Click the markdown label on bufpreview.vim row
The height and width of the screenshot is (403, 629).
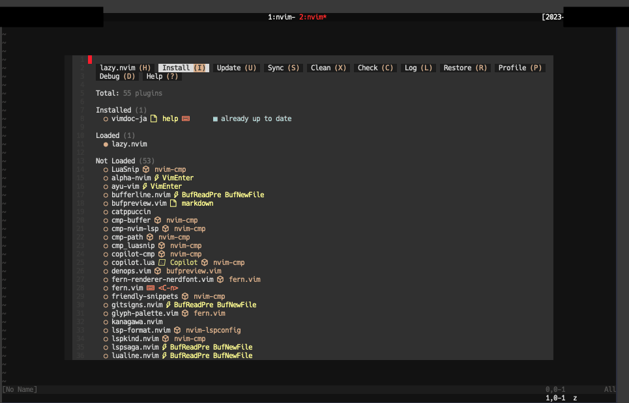click(197, 203)
